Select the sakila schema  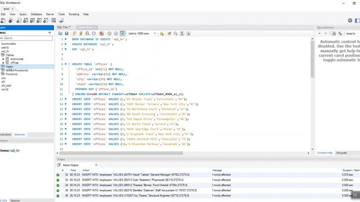[x=5, y=47]
